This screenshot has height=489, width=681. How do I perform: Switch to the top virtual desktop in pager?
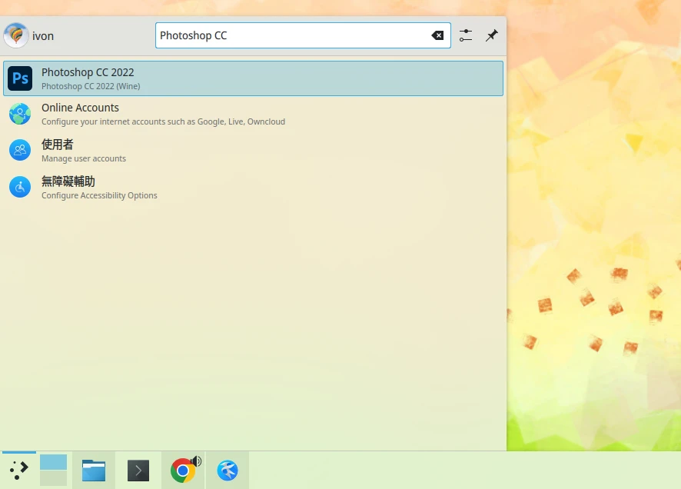[x=53, y=462]
